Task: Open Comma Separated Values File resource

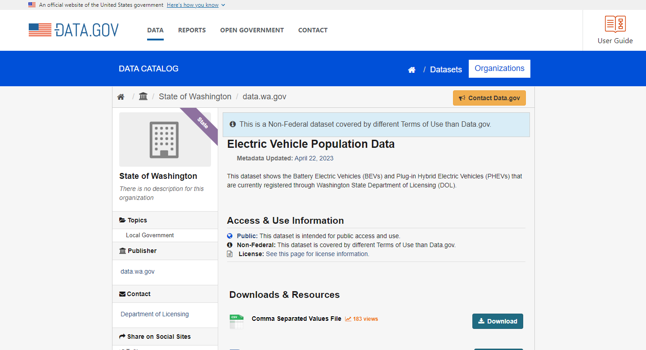Action: pos(296,319)
